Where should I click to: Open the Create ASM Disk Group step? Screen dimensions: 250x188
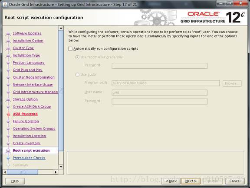32,107
